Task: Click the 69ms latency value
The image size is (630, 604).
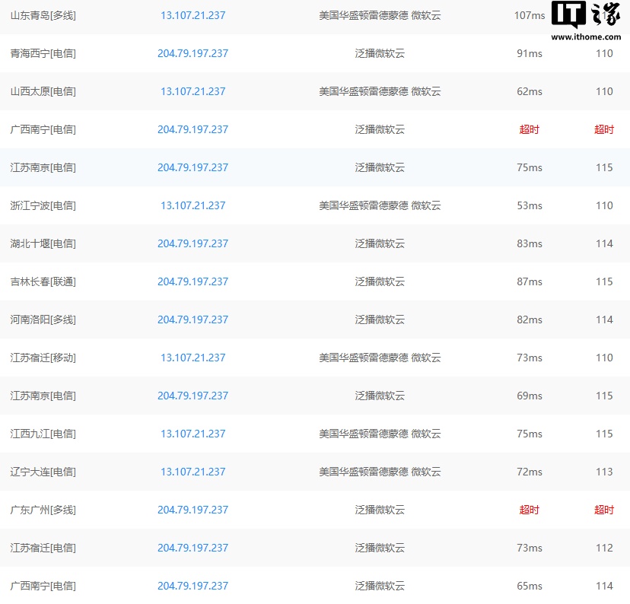Action: coord(530,396)
